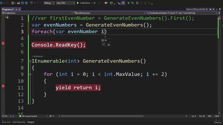
Task: Click the split editor window icon
Action: (x=219, y=13)
